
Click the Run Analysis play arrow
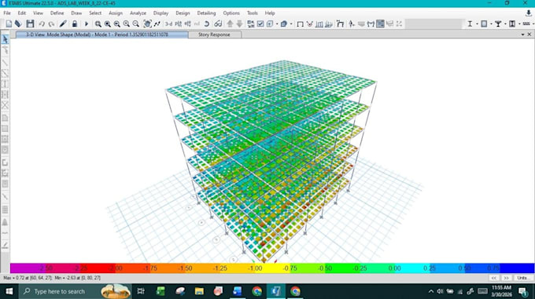[87, 24]
